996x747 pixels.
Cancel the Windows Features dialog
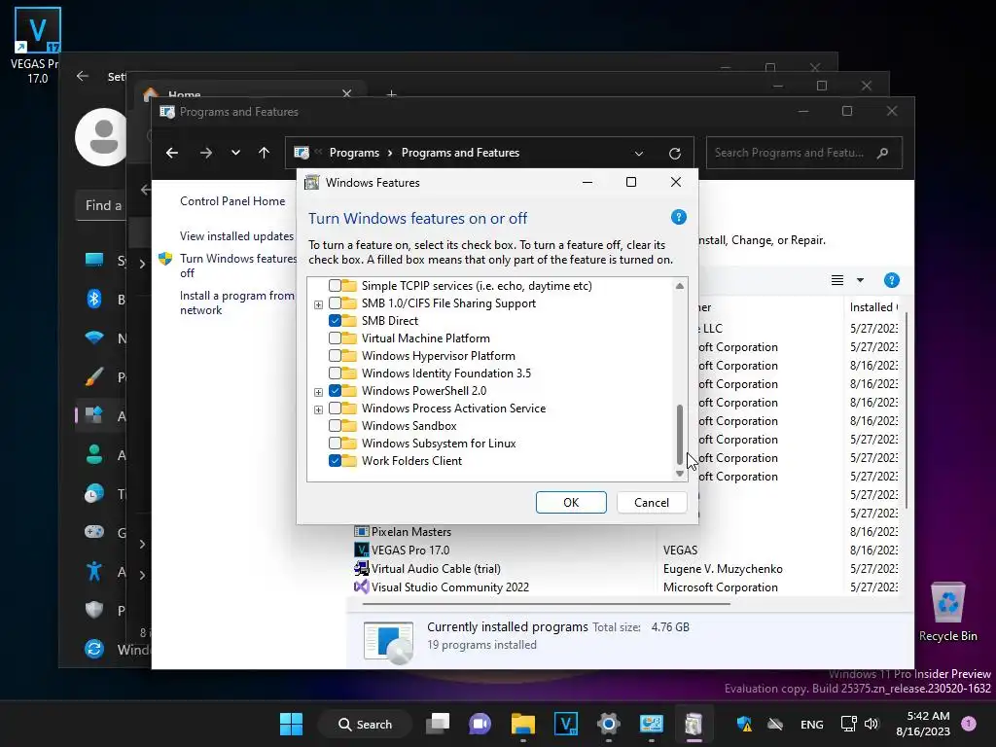click(652, 503)
